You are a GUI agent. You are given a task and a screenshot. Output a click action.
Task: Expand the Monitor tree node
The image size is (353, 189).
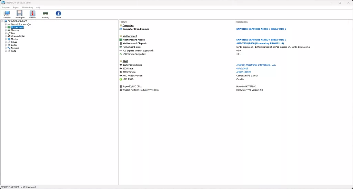point(6,39)
